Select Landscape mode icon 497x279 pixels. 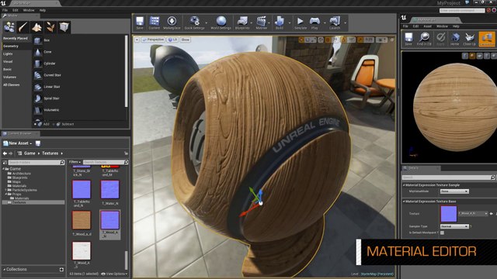pyautogui.click(x=36, y=27)
